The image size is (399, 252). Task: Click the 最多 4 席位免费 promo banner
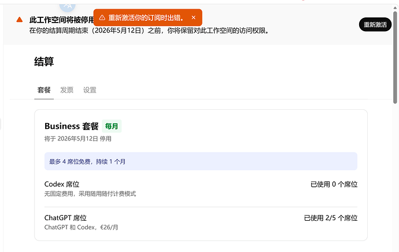[201, 161]
